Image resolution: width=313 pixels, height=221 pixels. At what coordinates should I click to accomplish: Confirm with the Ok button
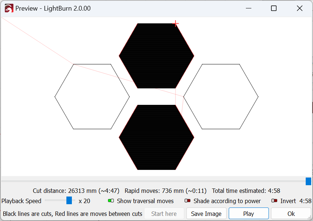click(291, 214)
